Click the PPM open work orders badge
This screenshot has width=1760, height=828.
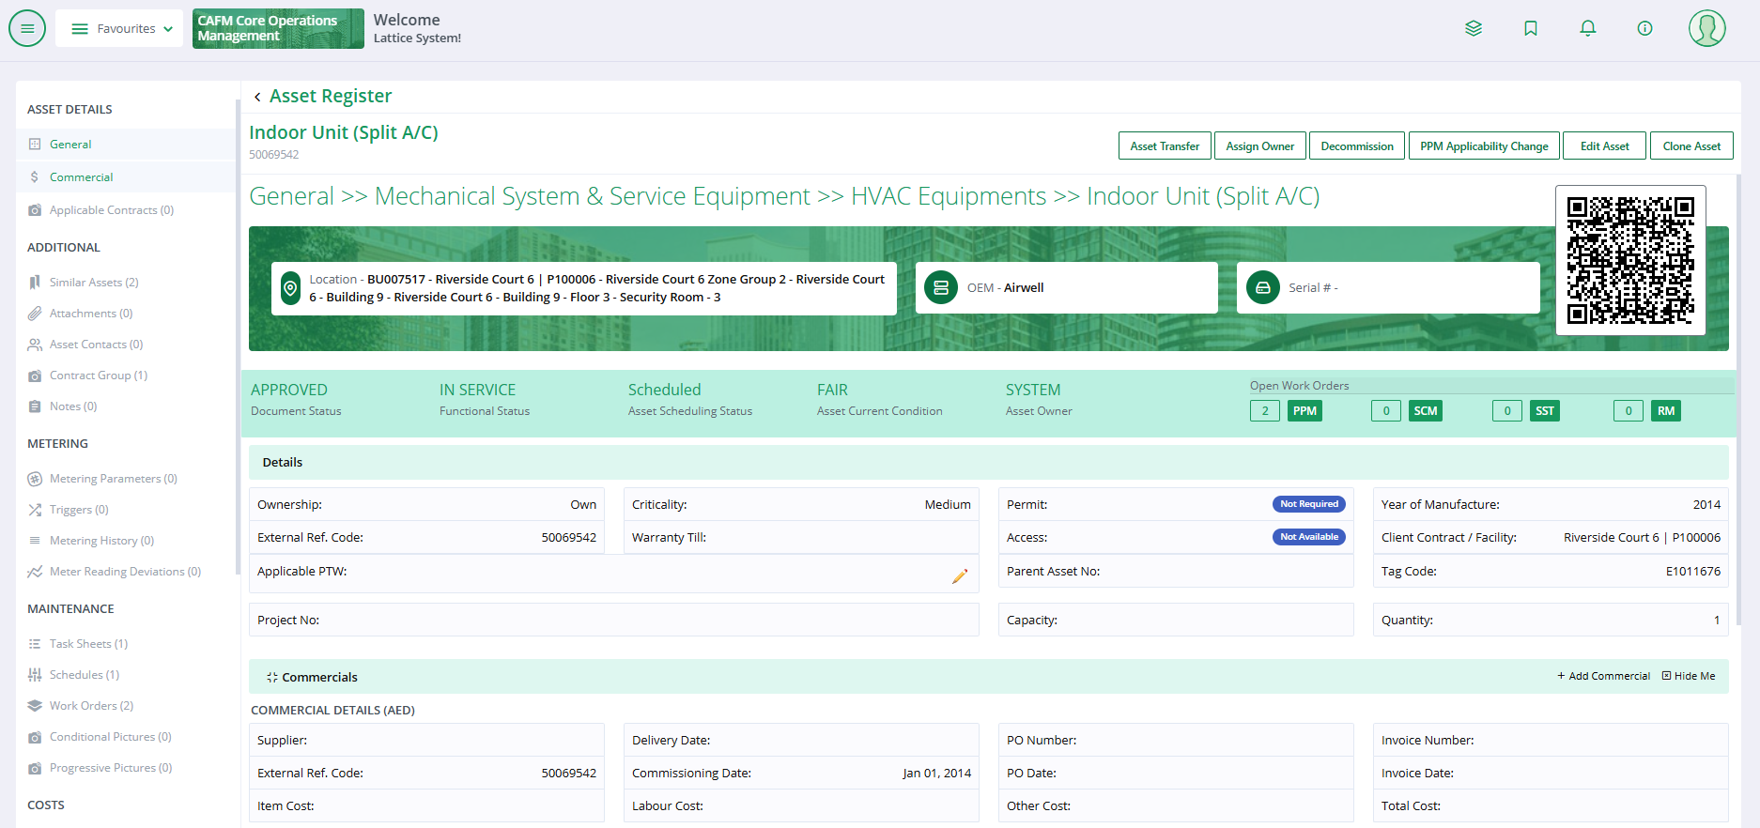(x=1304, y=411)
